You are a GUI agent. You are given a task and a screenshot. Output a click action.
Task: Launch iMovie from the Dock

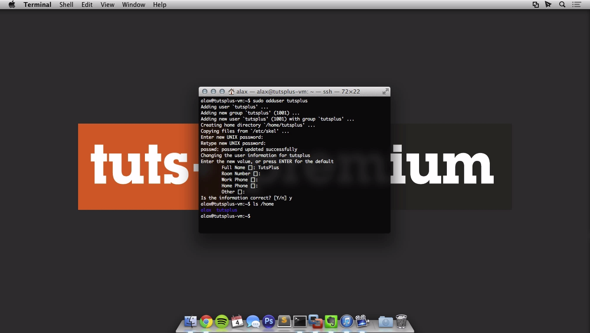pos(362,321)
